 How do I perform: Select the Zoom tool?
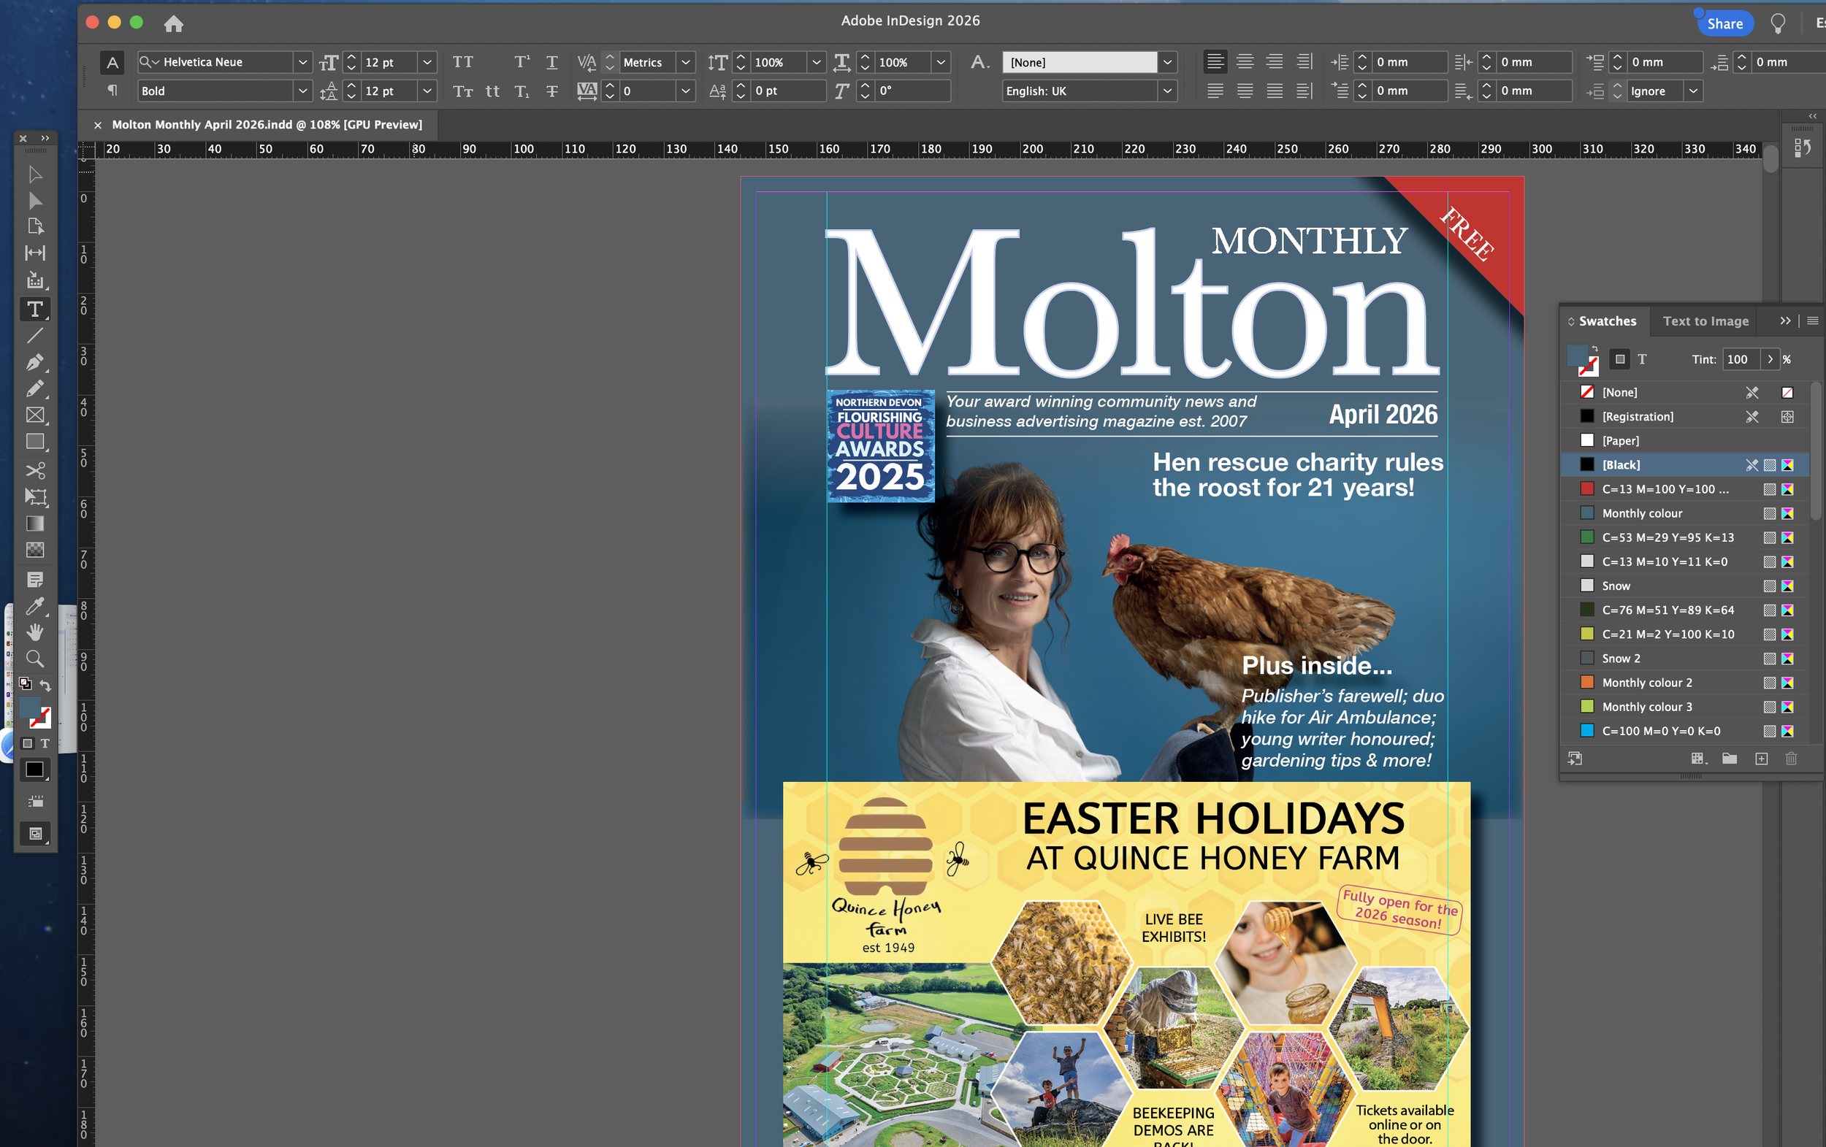click(x=35, y=658)
